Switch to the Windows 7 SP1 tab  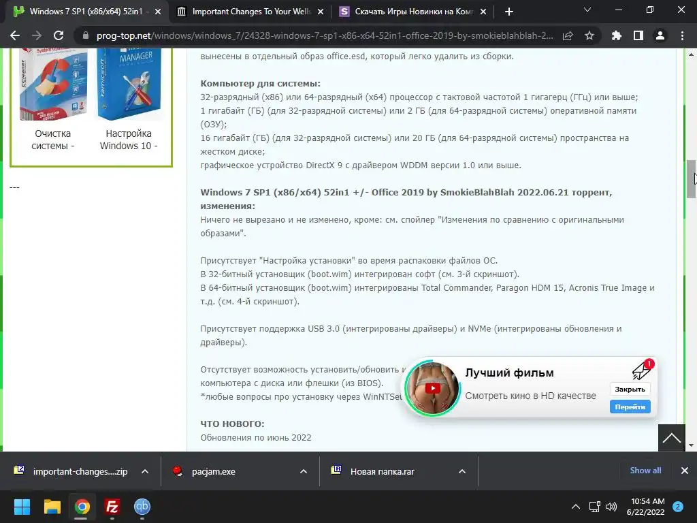click(86, 12)
